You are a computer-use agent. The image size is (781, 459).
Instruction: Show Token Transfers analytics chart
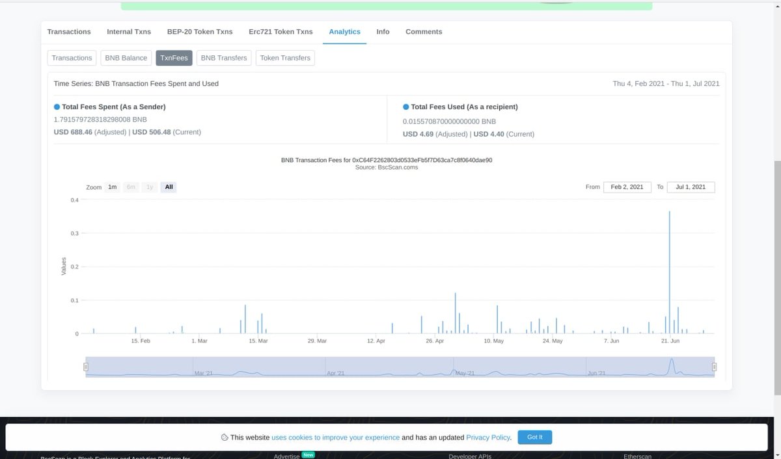click(x=285, y=58)
